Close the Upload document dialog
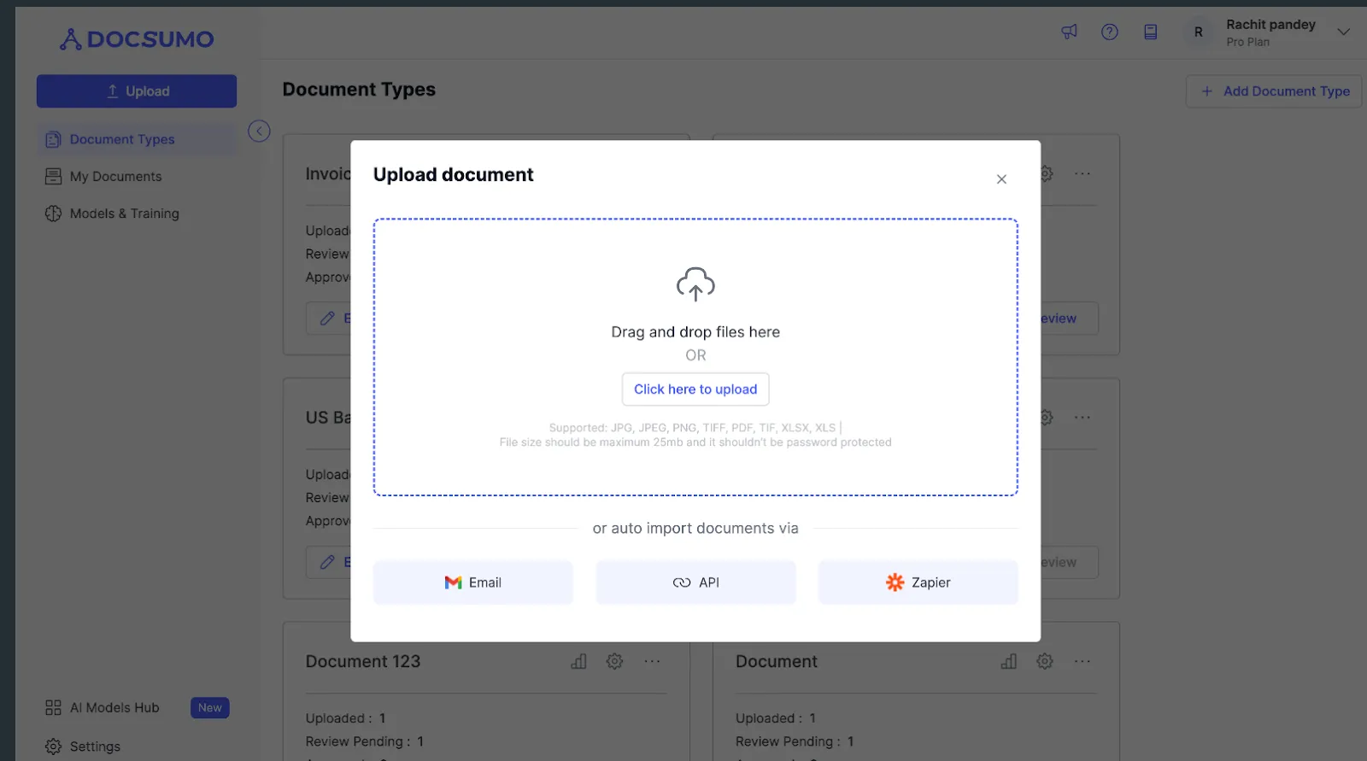Screen dimensions: 1367x761 [x=1001, y=179]
